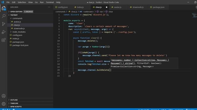The image size is (197, 110).
Task: Click '../config.json' string on line 7
Action: [x=124, y=32]
